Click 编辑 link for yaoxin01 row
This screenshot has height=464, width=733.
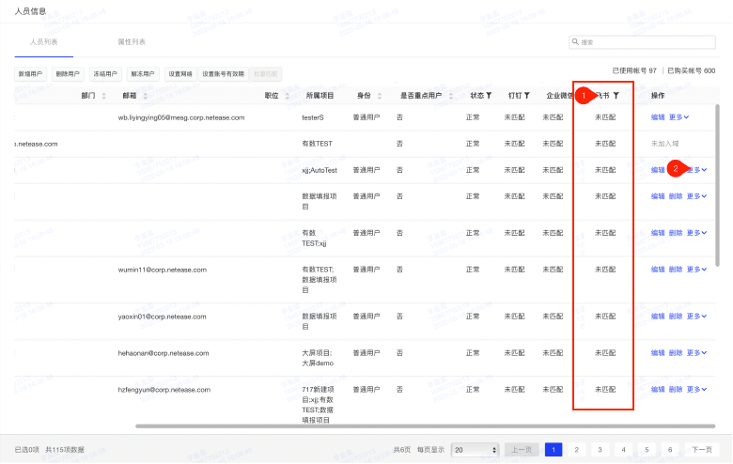[658, 317]
